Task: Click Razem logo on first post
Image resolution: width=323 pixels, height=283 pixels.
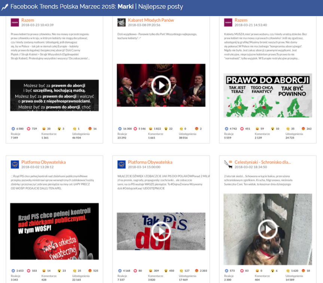Action: pyautogui.click(x=15, y=22)
